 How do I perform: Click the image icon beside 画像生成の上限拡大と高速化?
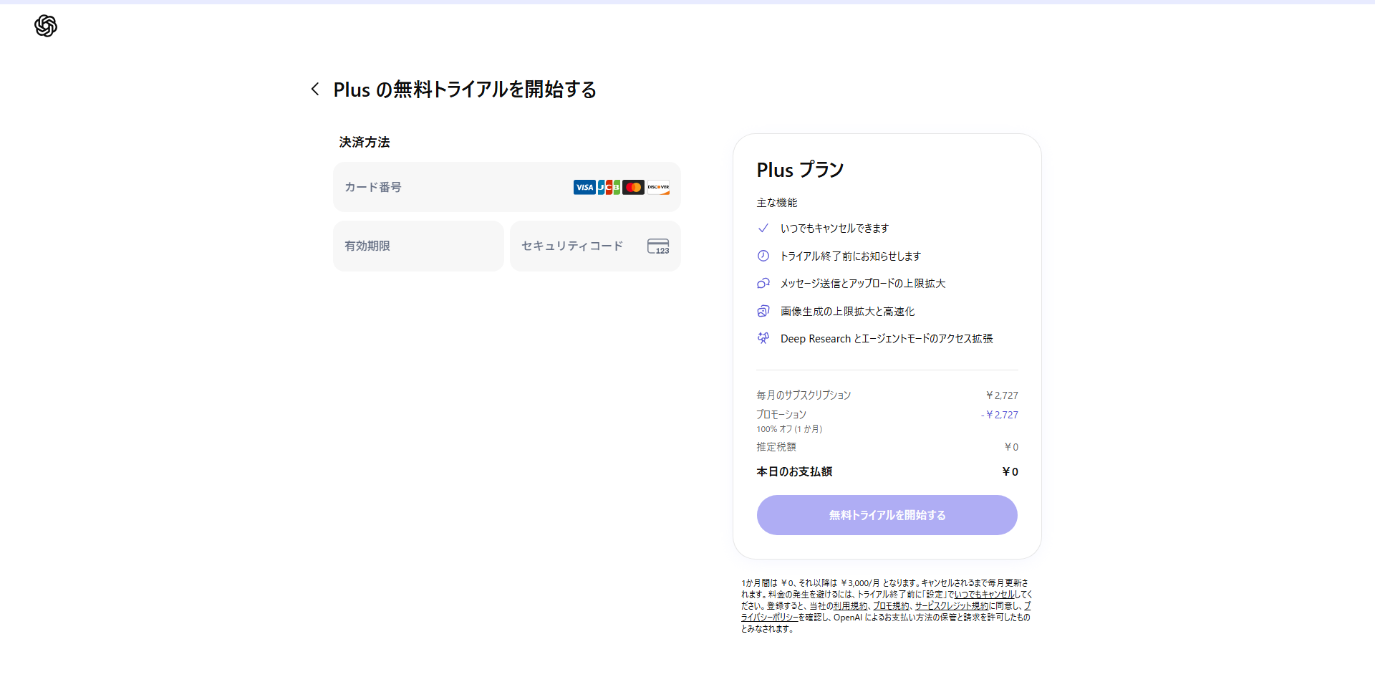[763, 311]
